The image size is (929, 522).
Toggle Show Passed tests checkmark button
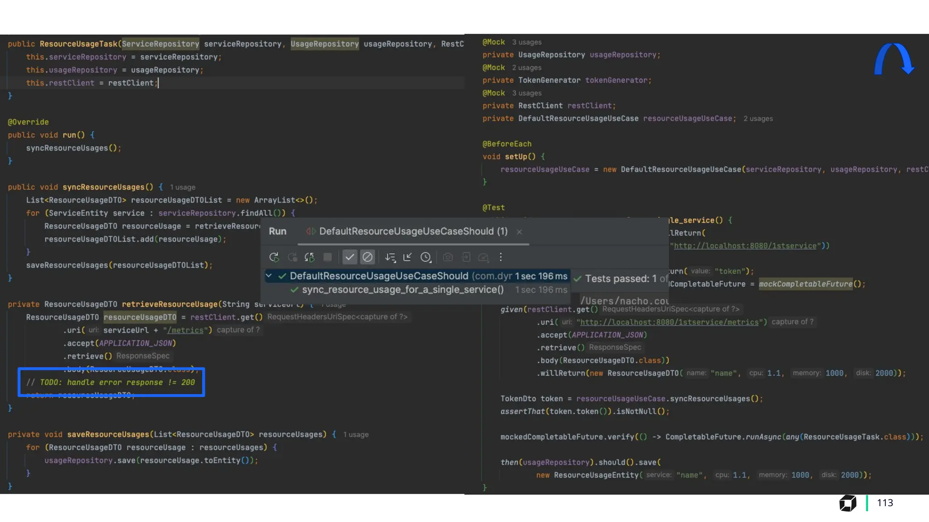(x=349, y=257)
